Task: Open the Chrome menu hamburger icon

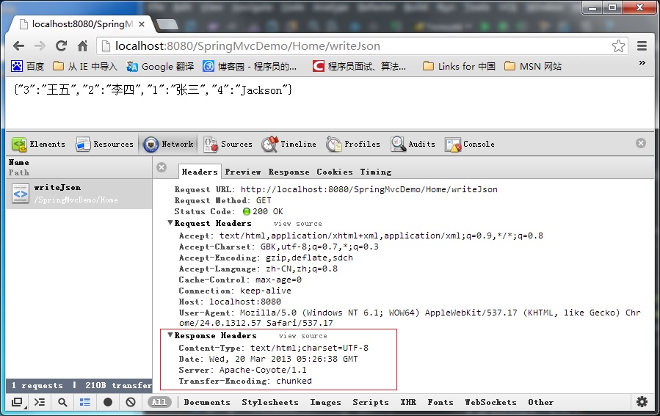Action: pos(642,45)
